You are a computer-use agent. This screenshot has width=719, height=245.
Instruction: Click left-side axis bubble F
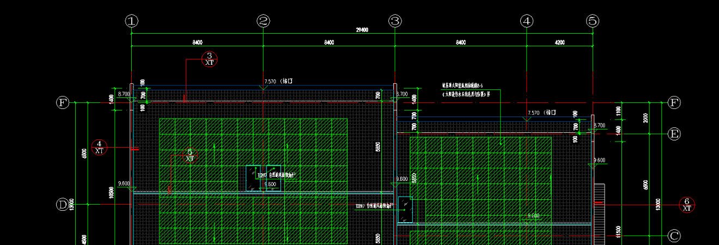coord(63,102)
